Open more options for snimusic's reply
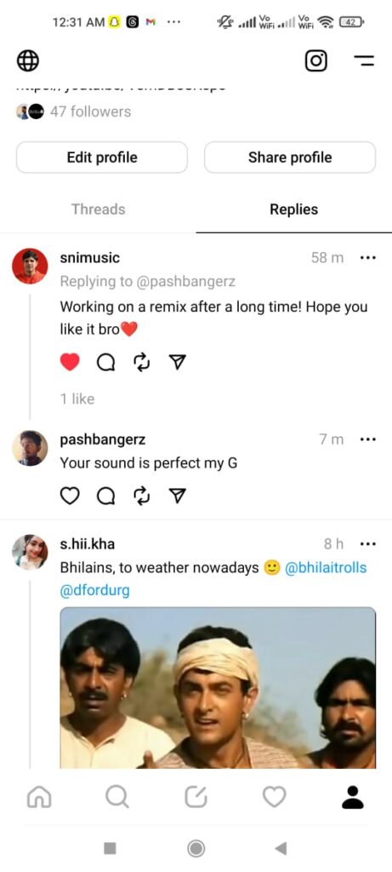392x872 pixels. click(368, 257)
